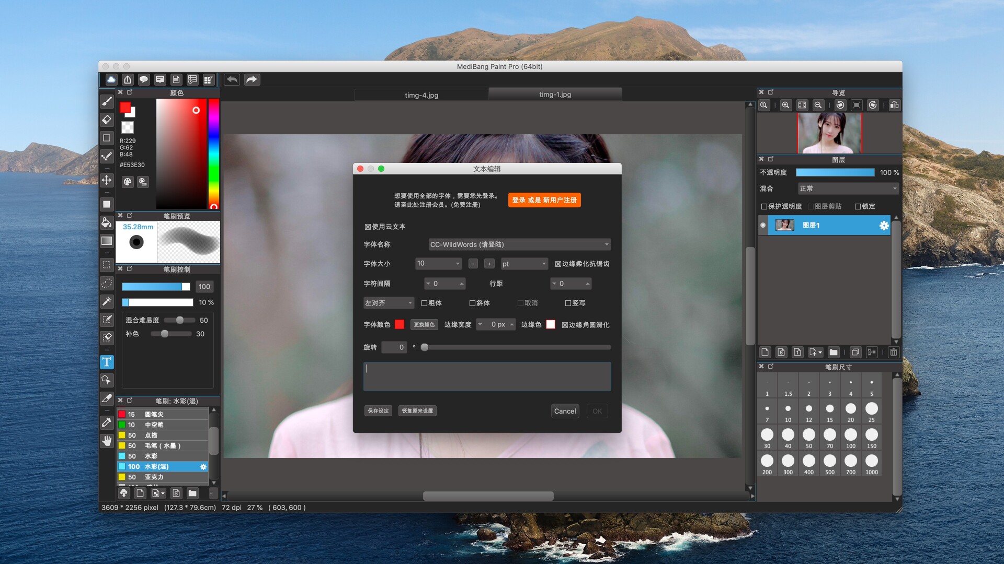Viewport: 1004px width, 564px height.
Task: Toggle 边缘柔化抗锯齿 checkbox
Action: click(558, 264)
